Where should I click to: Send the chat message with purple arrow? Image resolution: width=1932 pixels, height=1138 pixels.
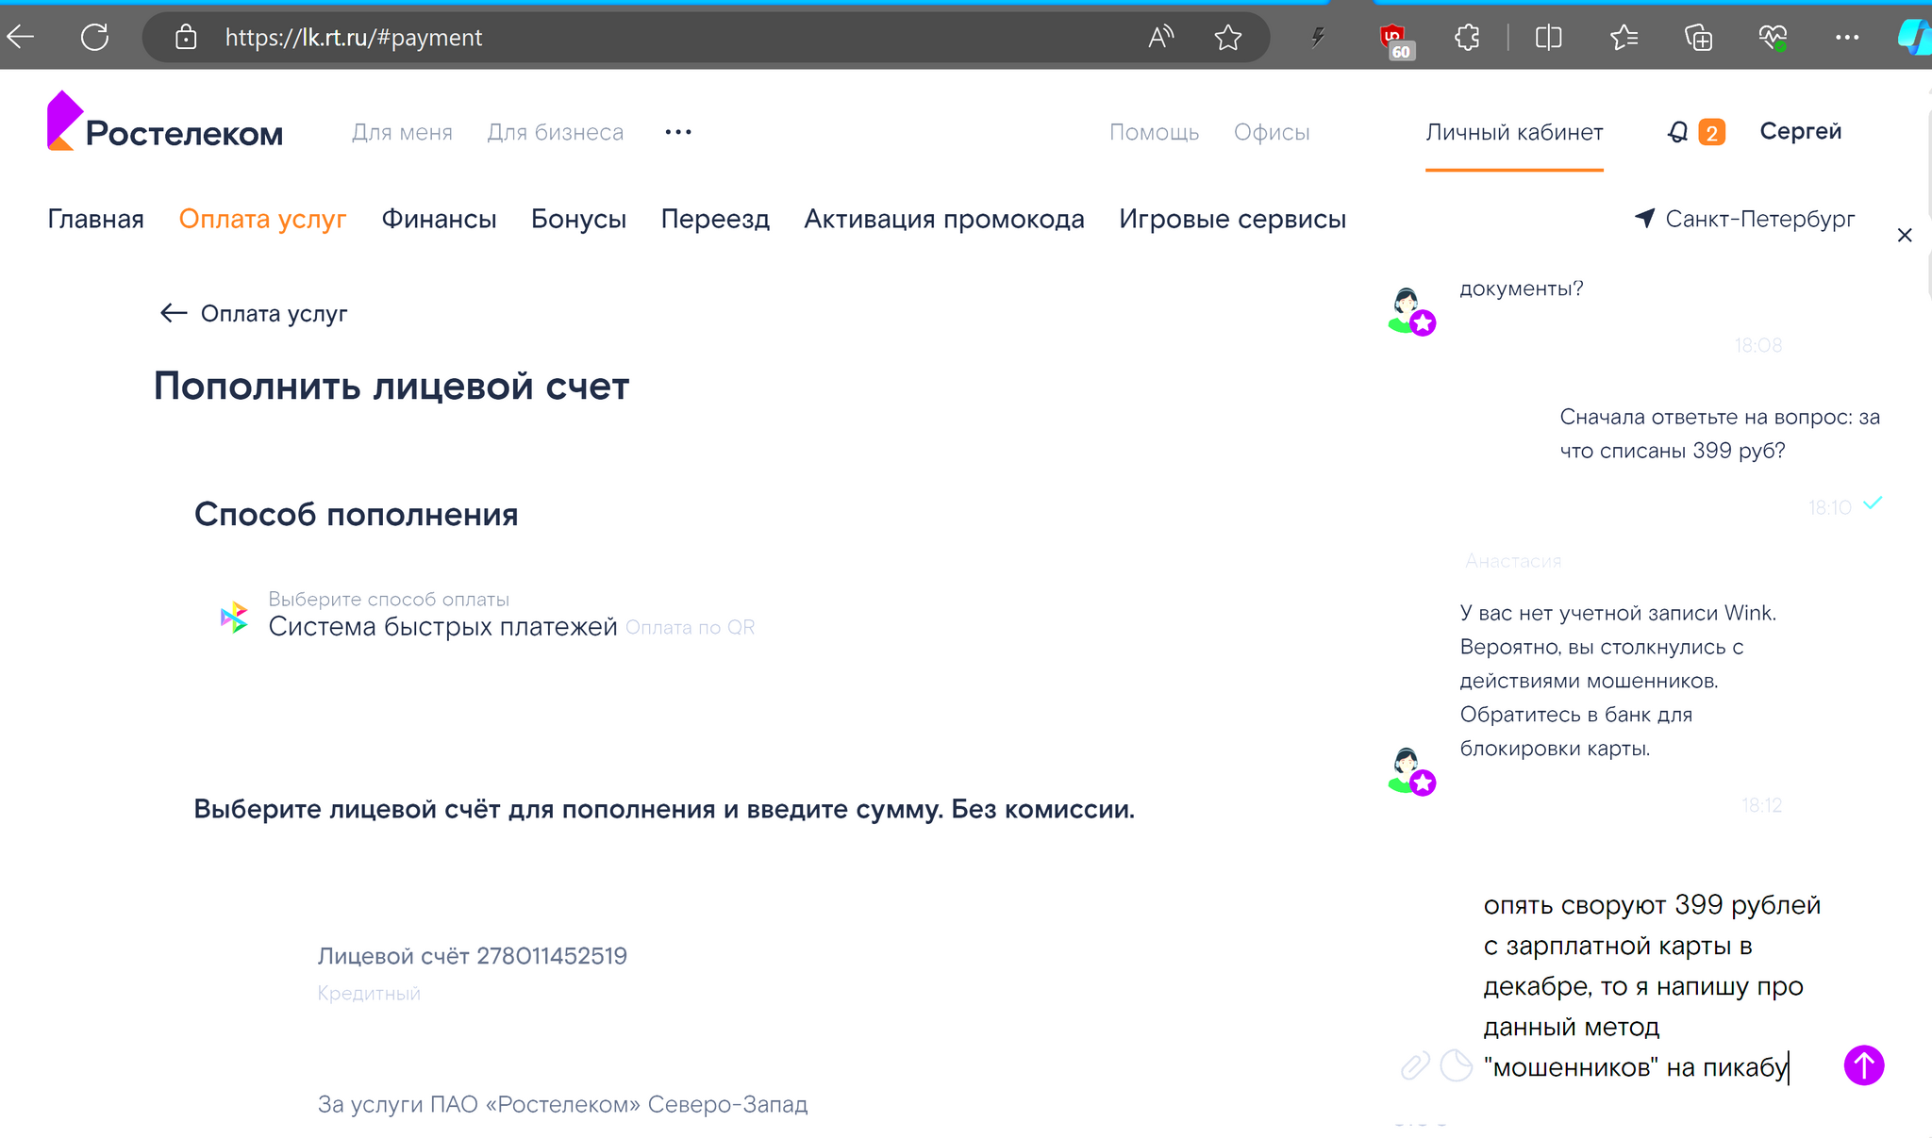[x=1864, y=1065]
